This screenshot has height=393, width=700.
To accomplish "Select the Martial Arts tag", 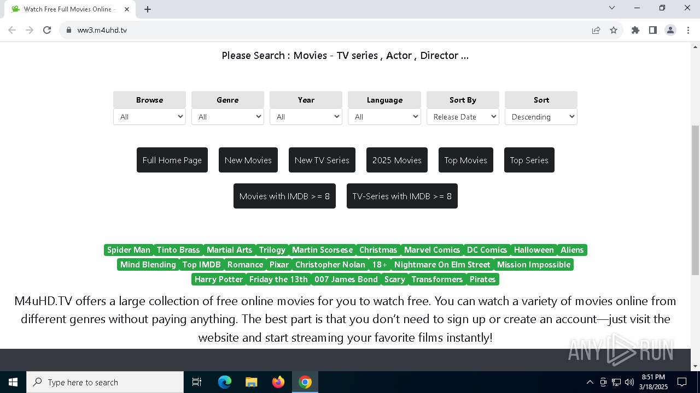I will point(229,250).
